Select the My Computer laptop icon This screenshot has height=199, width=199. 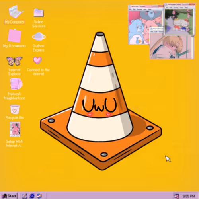(x=16, y=12)
